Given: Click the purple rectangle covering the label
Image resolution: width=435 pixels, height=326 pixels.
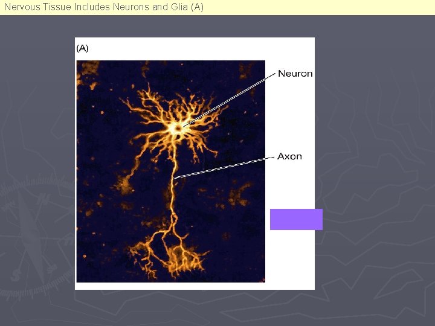Looking at the screenshot, I should [x=296, y=219].
